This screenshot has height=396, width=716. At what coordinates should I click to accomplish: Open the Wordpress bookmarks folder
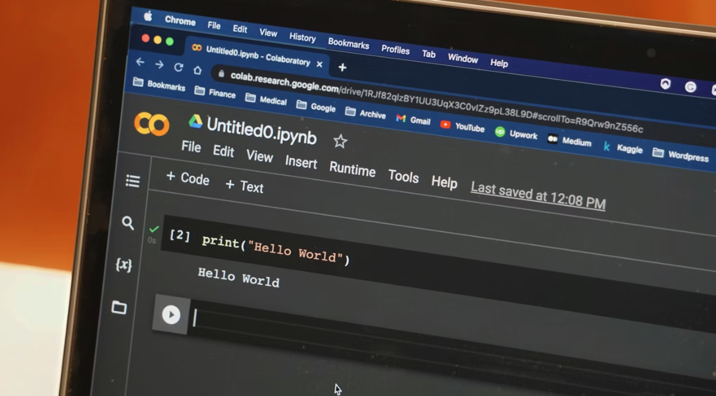[x=681, y=156]
